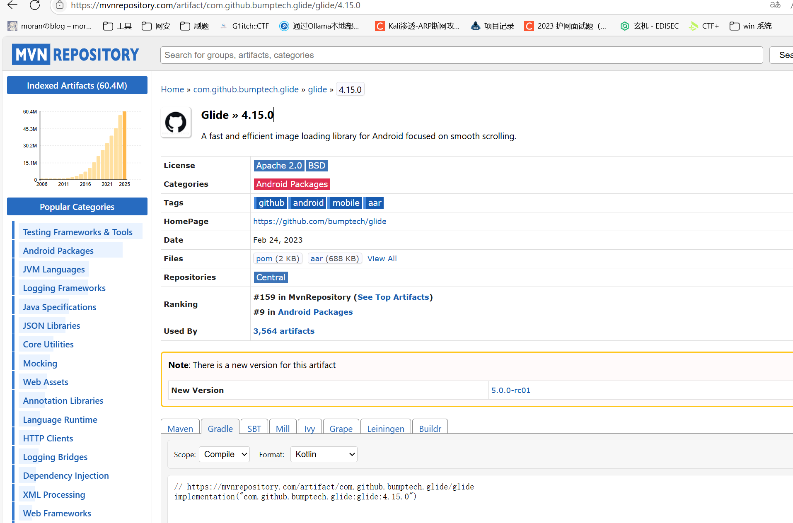Viewport: 793px width, 523px height.
Task: Open the CTF+ bookmark
Action: (704, 26)
